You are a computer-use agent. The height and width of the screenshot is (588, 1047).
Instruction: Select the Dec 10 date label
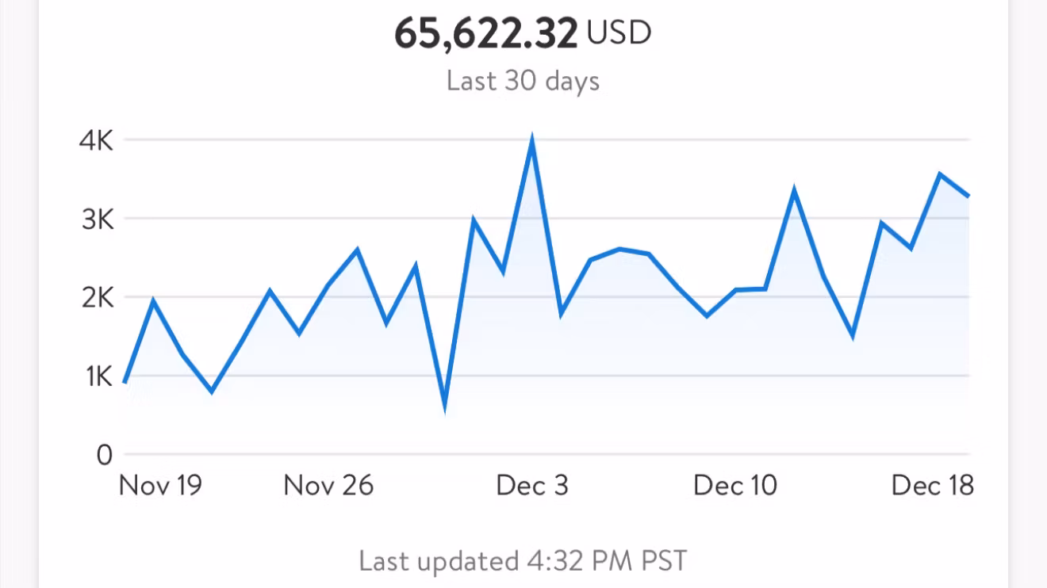[735, 485]
